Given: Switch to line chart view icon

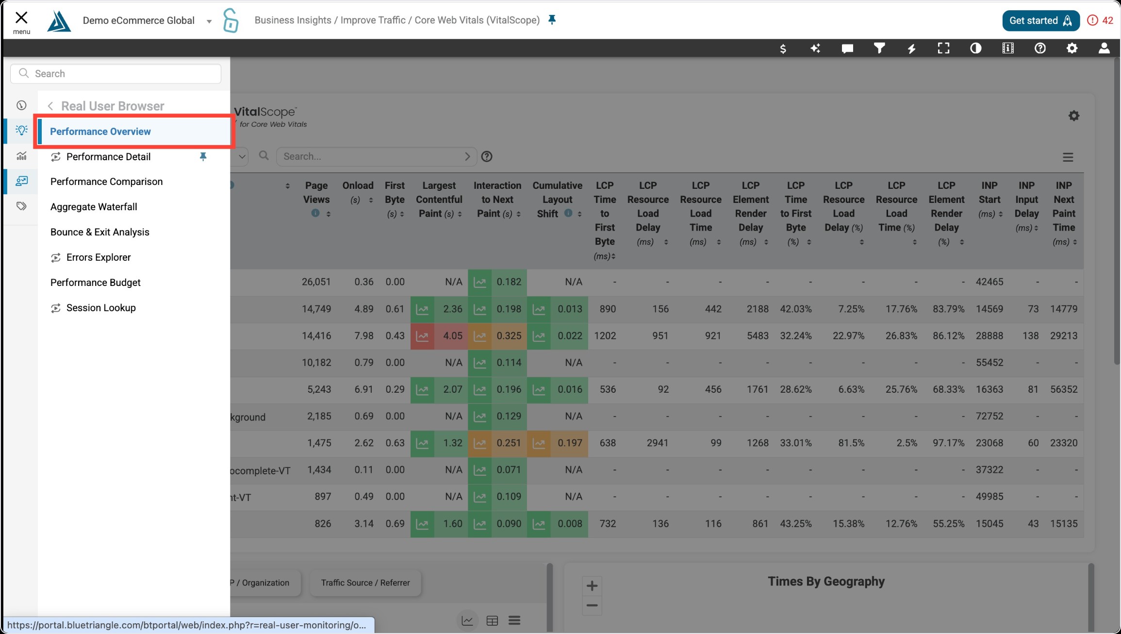Looking at the screenshot, I should coord(467,621).
